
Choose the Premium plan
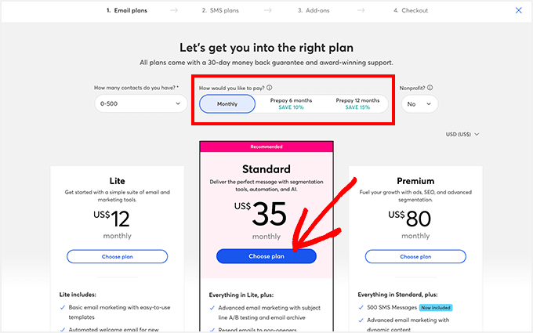[x=415, y=256]
